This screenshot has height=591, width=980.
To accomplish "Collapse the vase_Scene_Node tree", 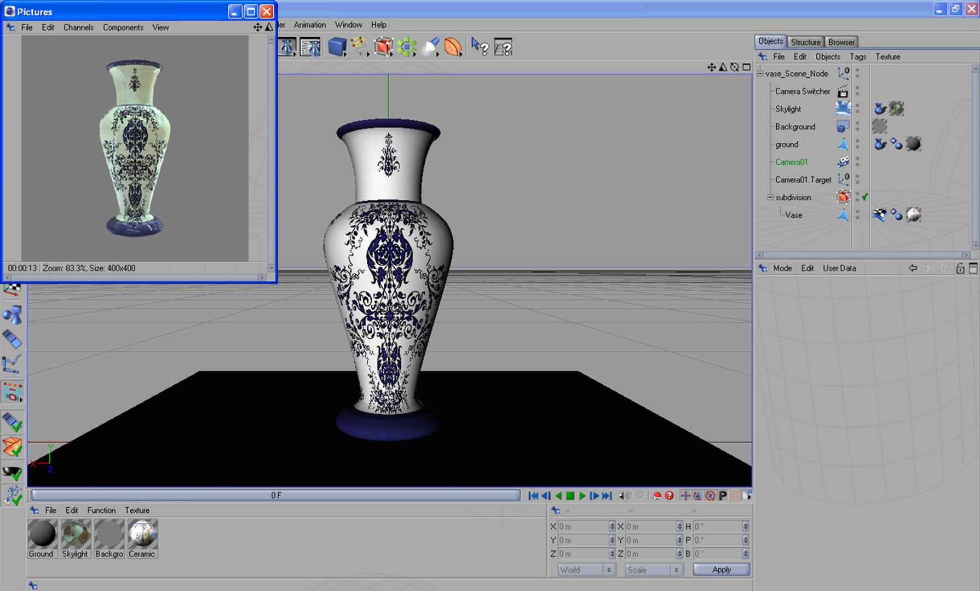I will pos(760,73).
